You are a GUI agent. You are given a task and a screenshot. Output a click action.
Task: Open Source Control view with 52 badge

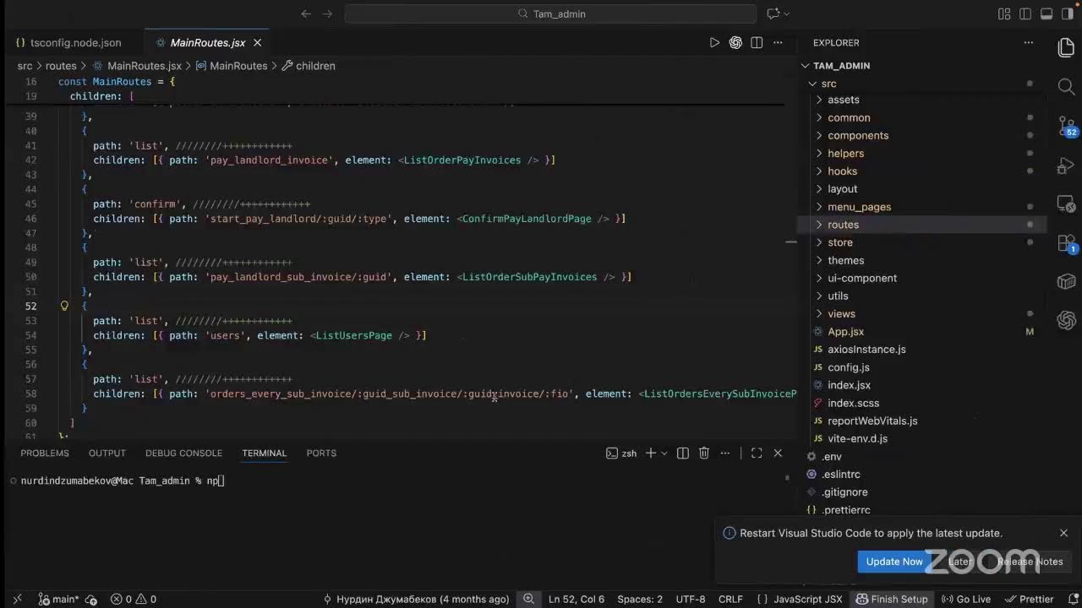tap(1066, 126)
